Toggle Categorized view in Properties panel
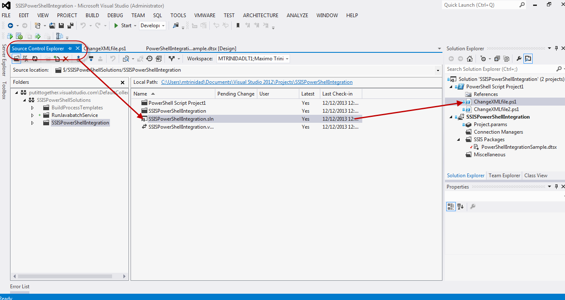This screenshot has height=300, width=565. click(x=451, y=206)
